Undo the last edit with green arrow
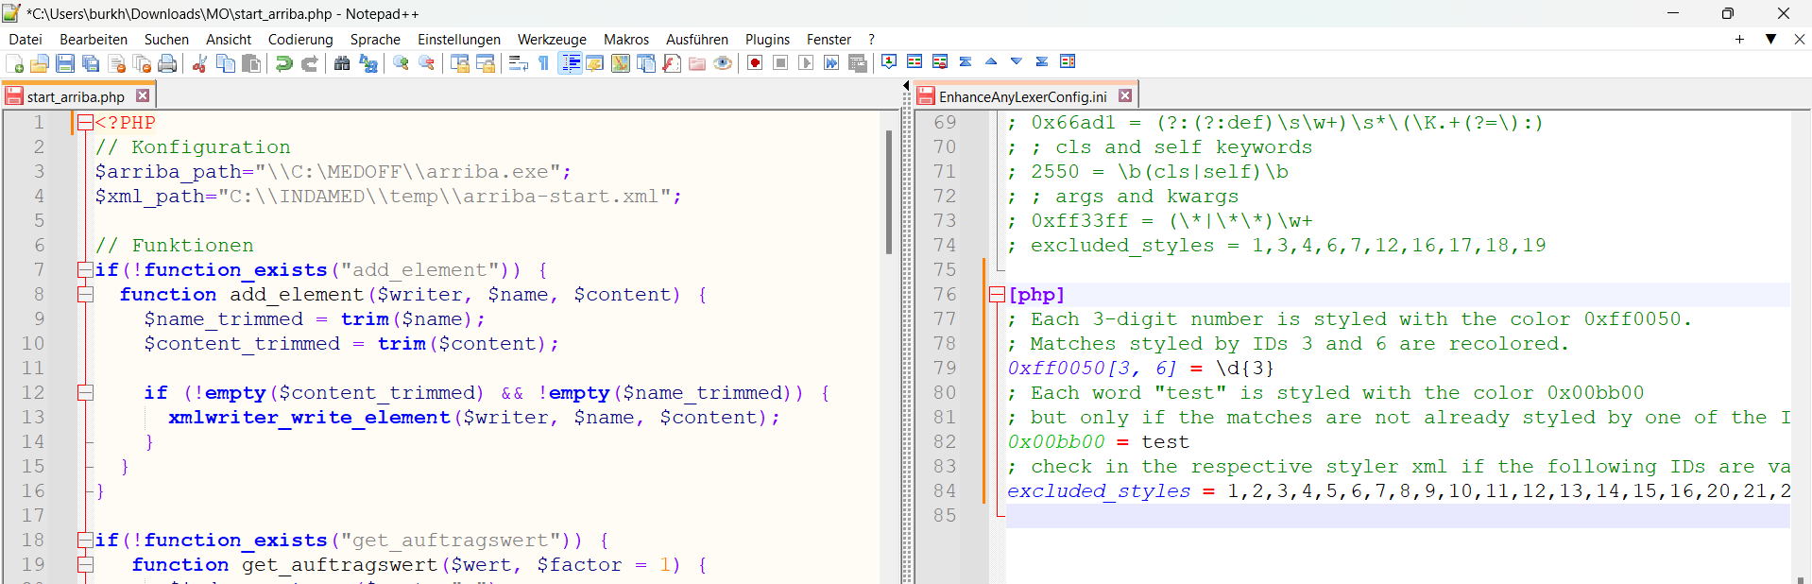This screenshot has width=1812, height=584. [283, 63]
